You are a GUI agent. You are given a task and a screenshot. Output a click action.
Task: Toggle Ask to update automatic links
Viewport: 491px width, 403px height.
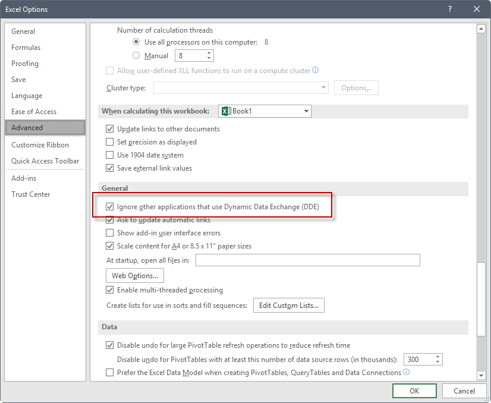coord(109,220)
